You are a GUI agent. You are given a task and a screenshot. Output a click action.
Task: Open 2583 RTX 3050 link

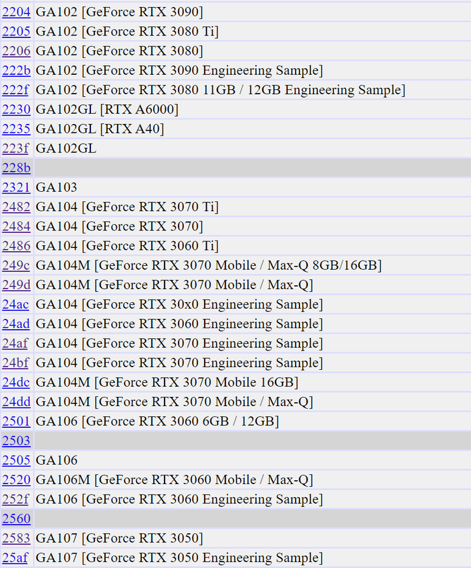pyautogui.click(x=16, y=539)
